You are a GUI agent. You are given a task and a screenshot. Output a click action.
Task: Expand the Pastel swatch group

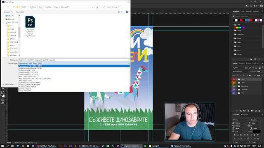tap(233, 38)
